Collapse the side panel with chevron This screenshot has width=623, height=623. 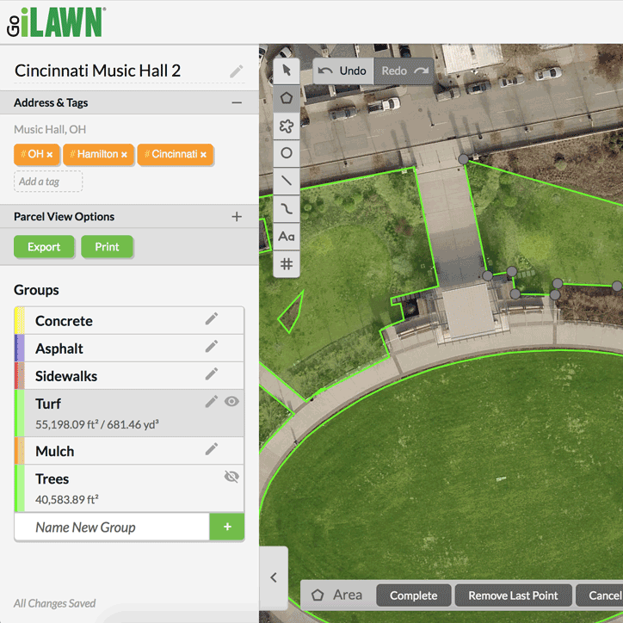point(274,577)
